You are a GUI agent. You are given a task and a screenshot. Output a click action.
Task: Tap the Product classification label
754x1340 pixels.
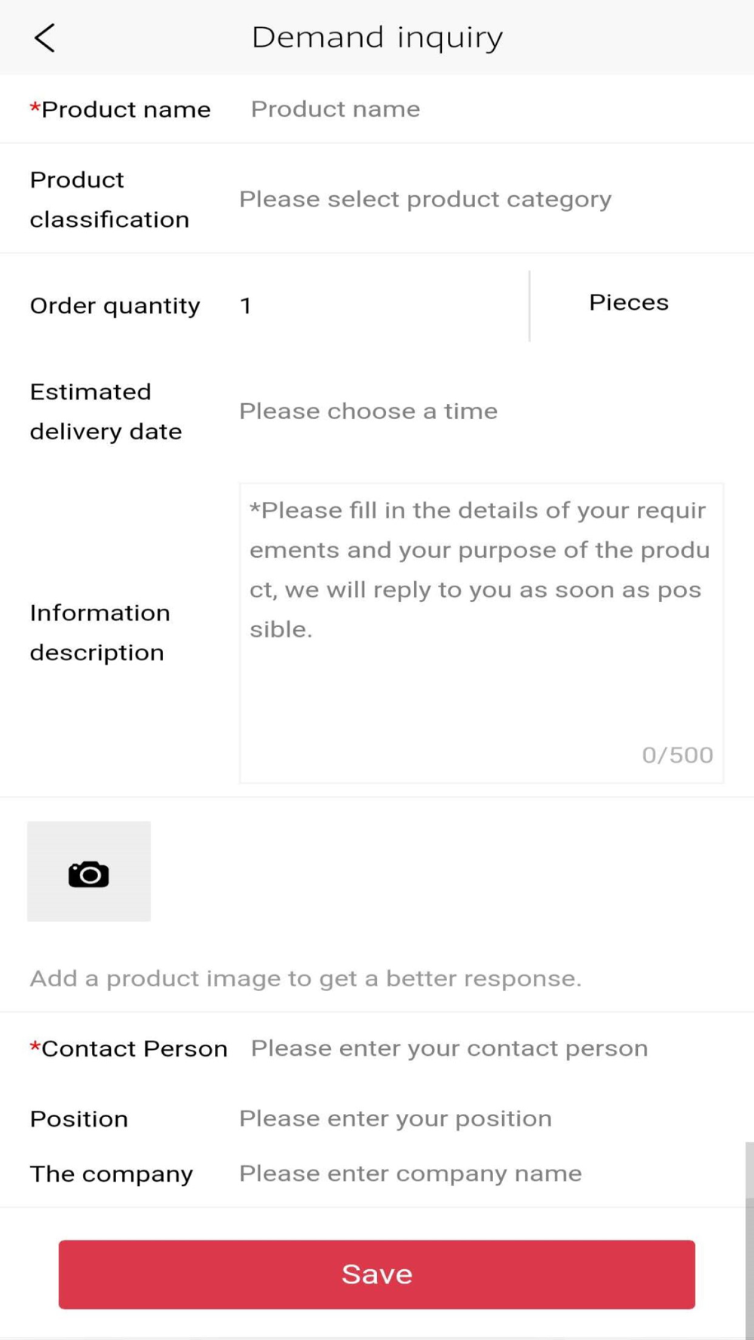point(109,200)
